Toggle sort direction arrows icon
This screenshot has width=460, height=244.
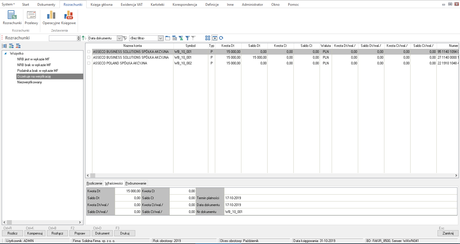coord(84,38)
